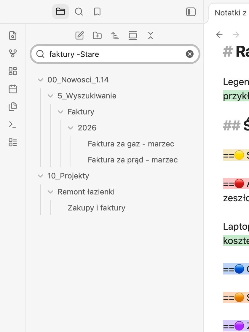The image size is (249, 332).
Task: Click auto-reveal current file icon
Action: (x=133, y=35)
